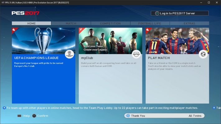Screen dimensions: 221x124
Task: Open the Champions League trophy thumbnail
Action: [x=44, y=41]
